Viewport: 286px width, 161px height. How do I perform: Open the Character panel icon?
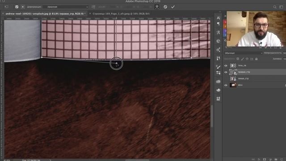click(x=219, y=18)
